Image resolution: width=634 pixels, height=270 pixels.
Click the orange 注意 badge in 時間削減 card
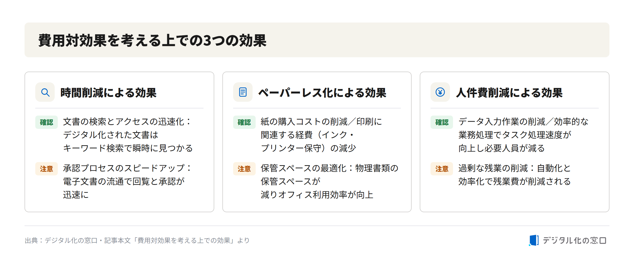[47, 169]
